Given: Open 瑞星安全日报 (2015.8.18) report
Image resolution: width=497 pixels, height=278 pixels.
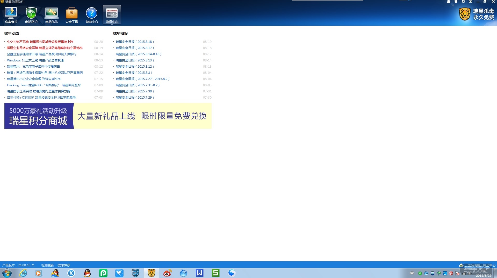Looking at the screenshot, I should (x=135, y=42).
